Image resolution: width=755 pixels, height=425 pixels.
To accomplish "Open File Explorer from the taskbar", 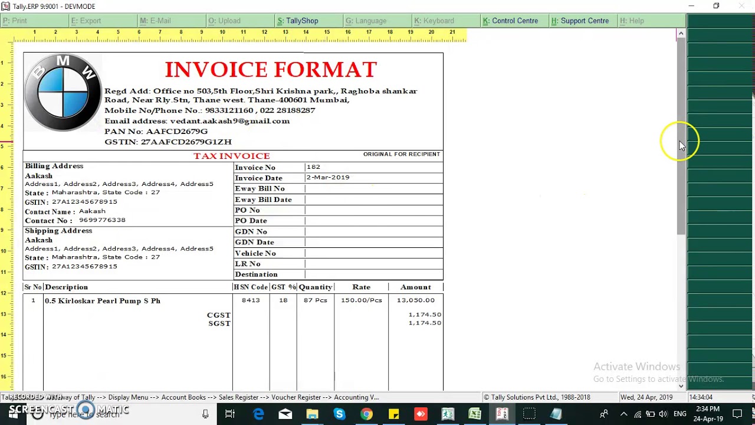I will click(312, 414).
